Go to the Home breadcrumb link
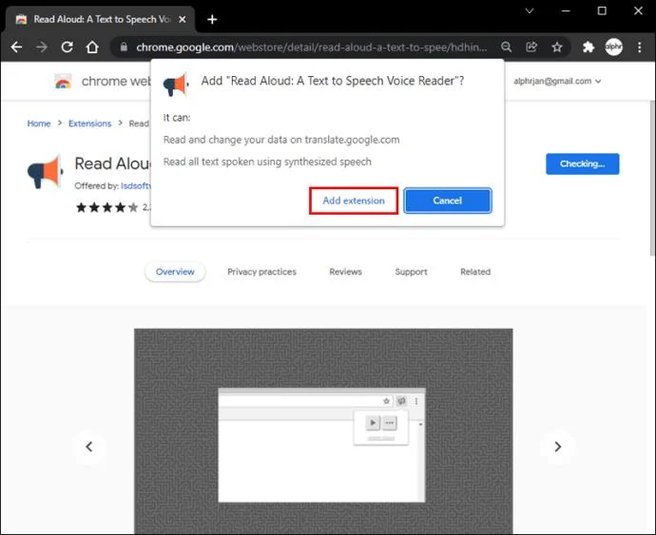The width and height of the screenshot is (656, 535). [x=39, y=124]
